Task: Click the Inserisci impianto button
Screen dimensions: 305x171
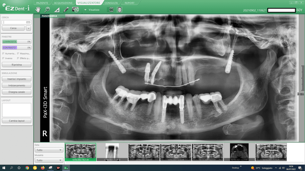Action: (17, 79)
